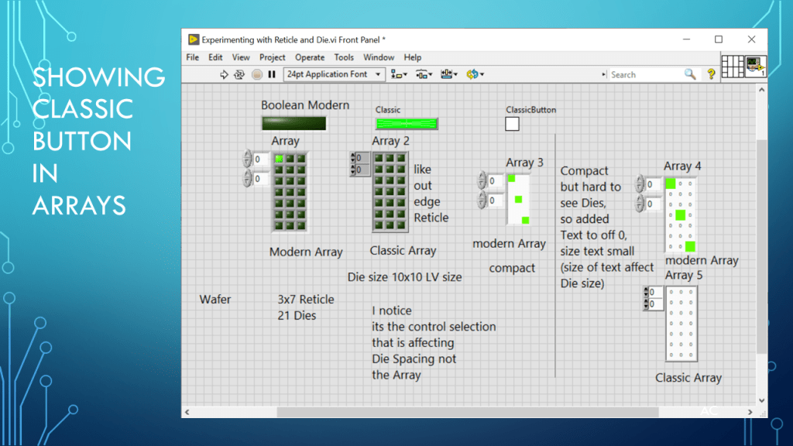The image size is (793, 446).
Task: Open the context help question mark
Action: pos(711,74)
